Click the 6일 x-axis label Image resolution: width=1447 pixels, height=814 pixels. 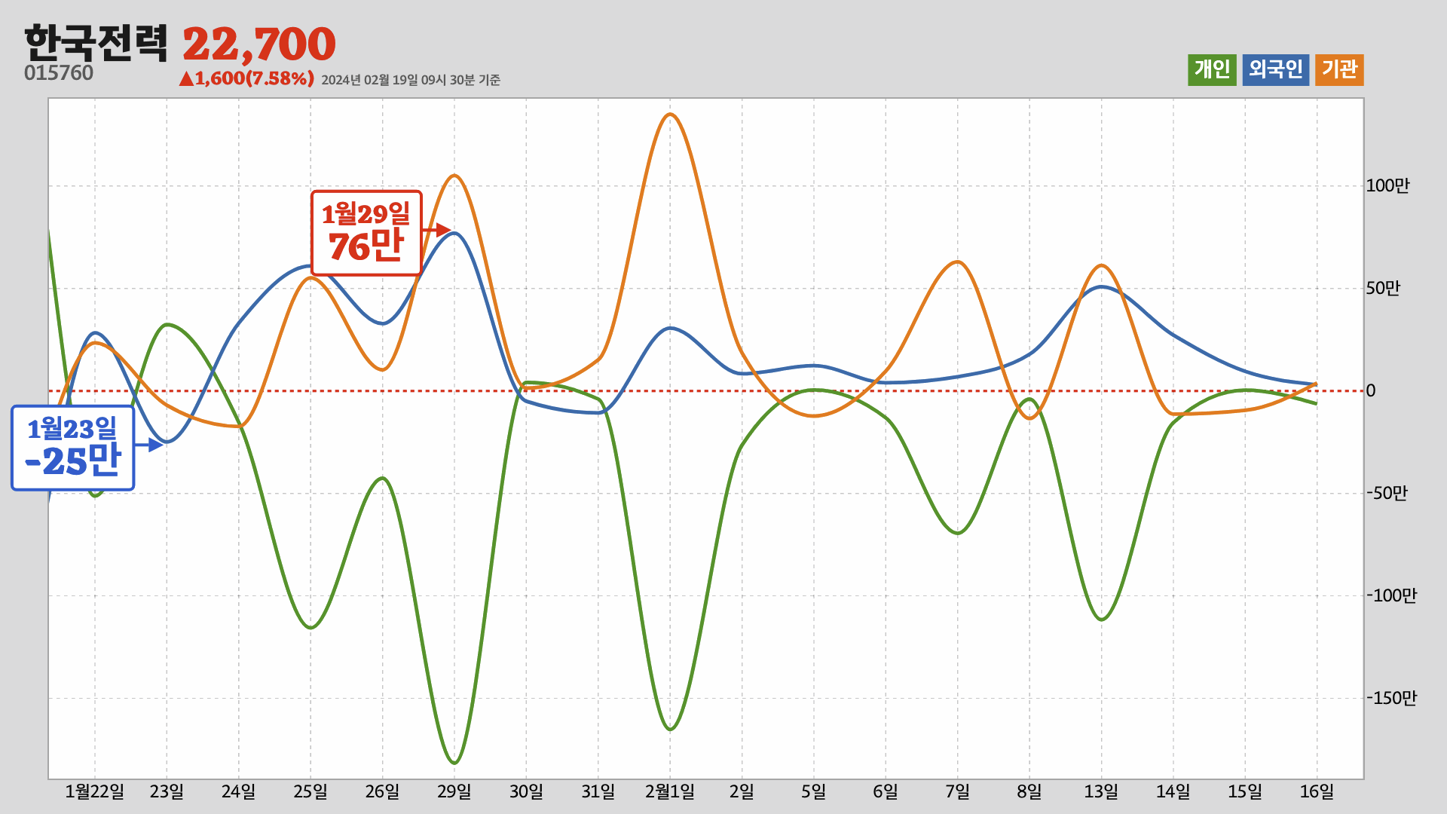(x=886, y=791)
